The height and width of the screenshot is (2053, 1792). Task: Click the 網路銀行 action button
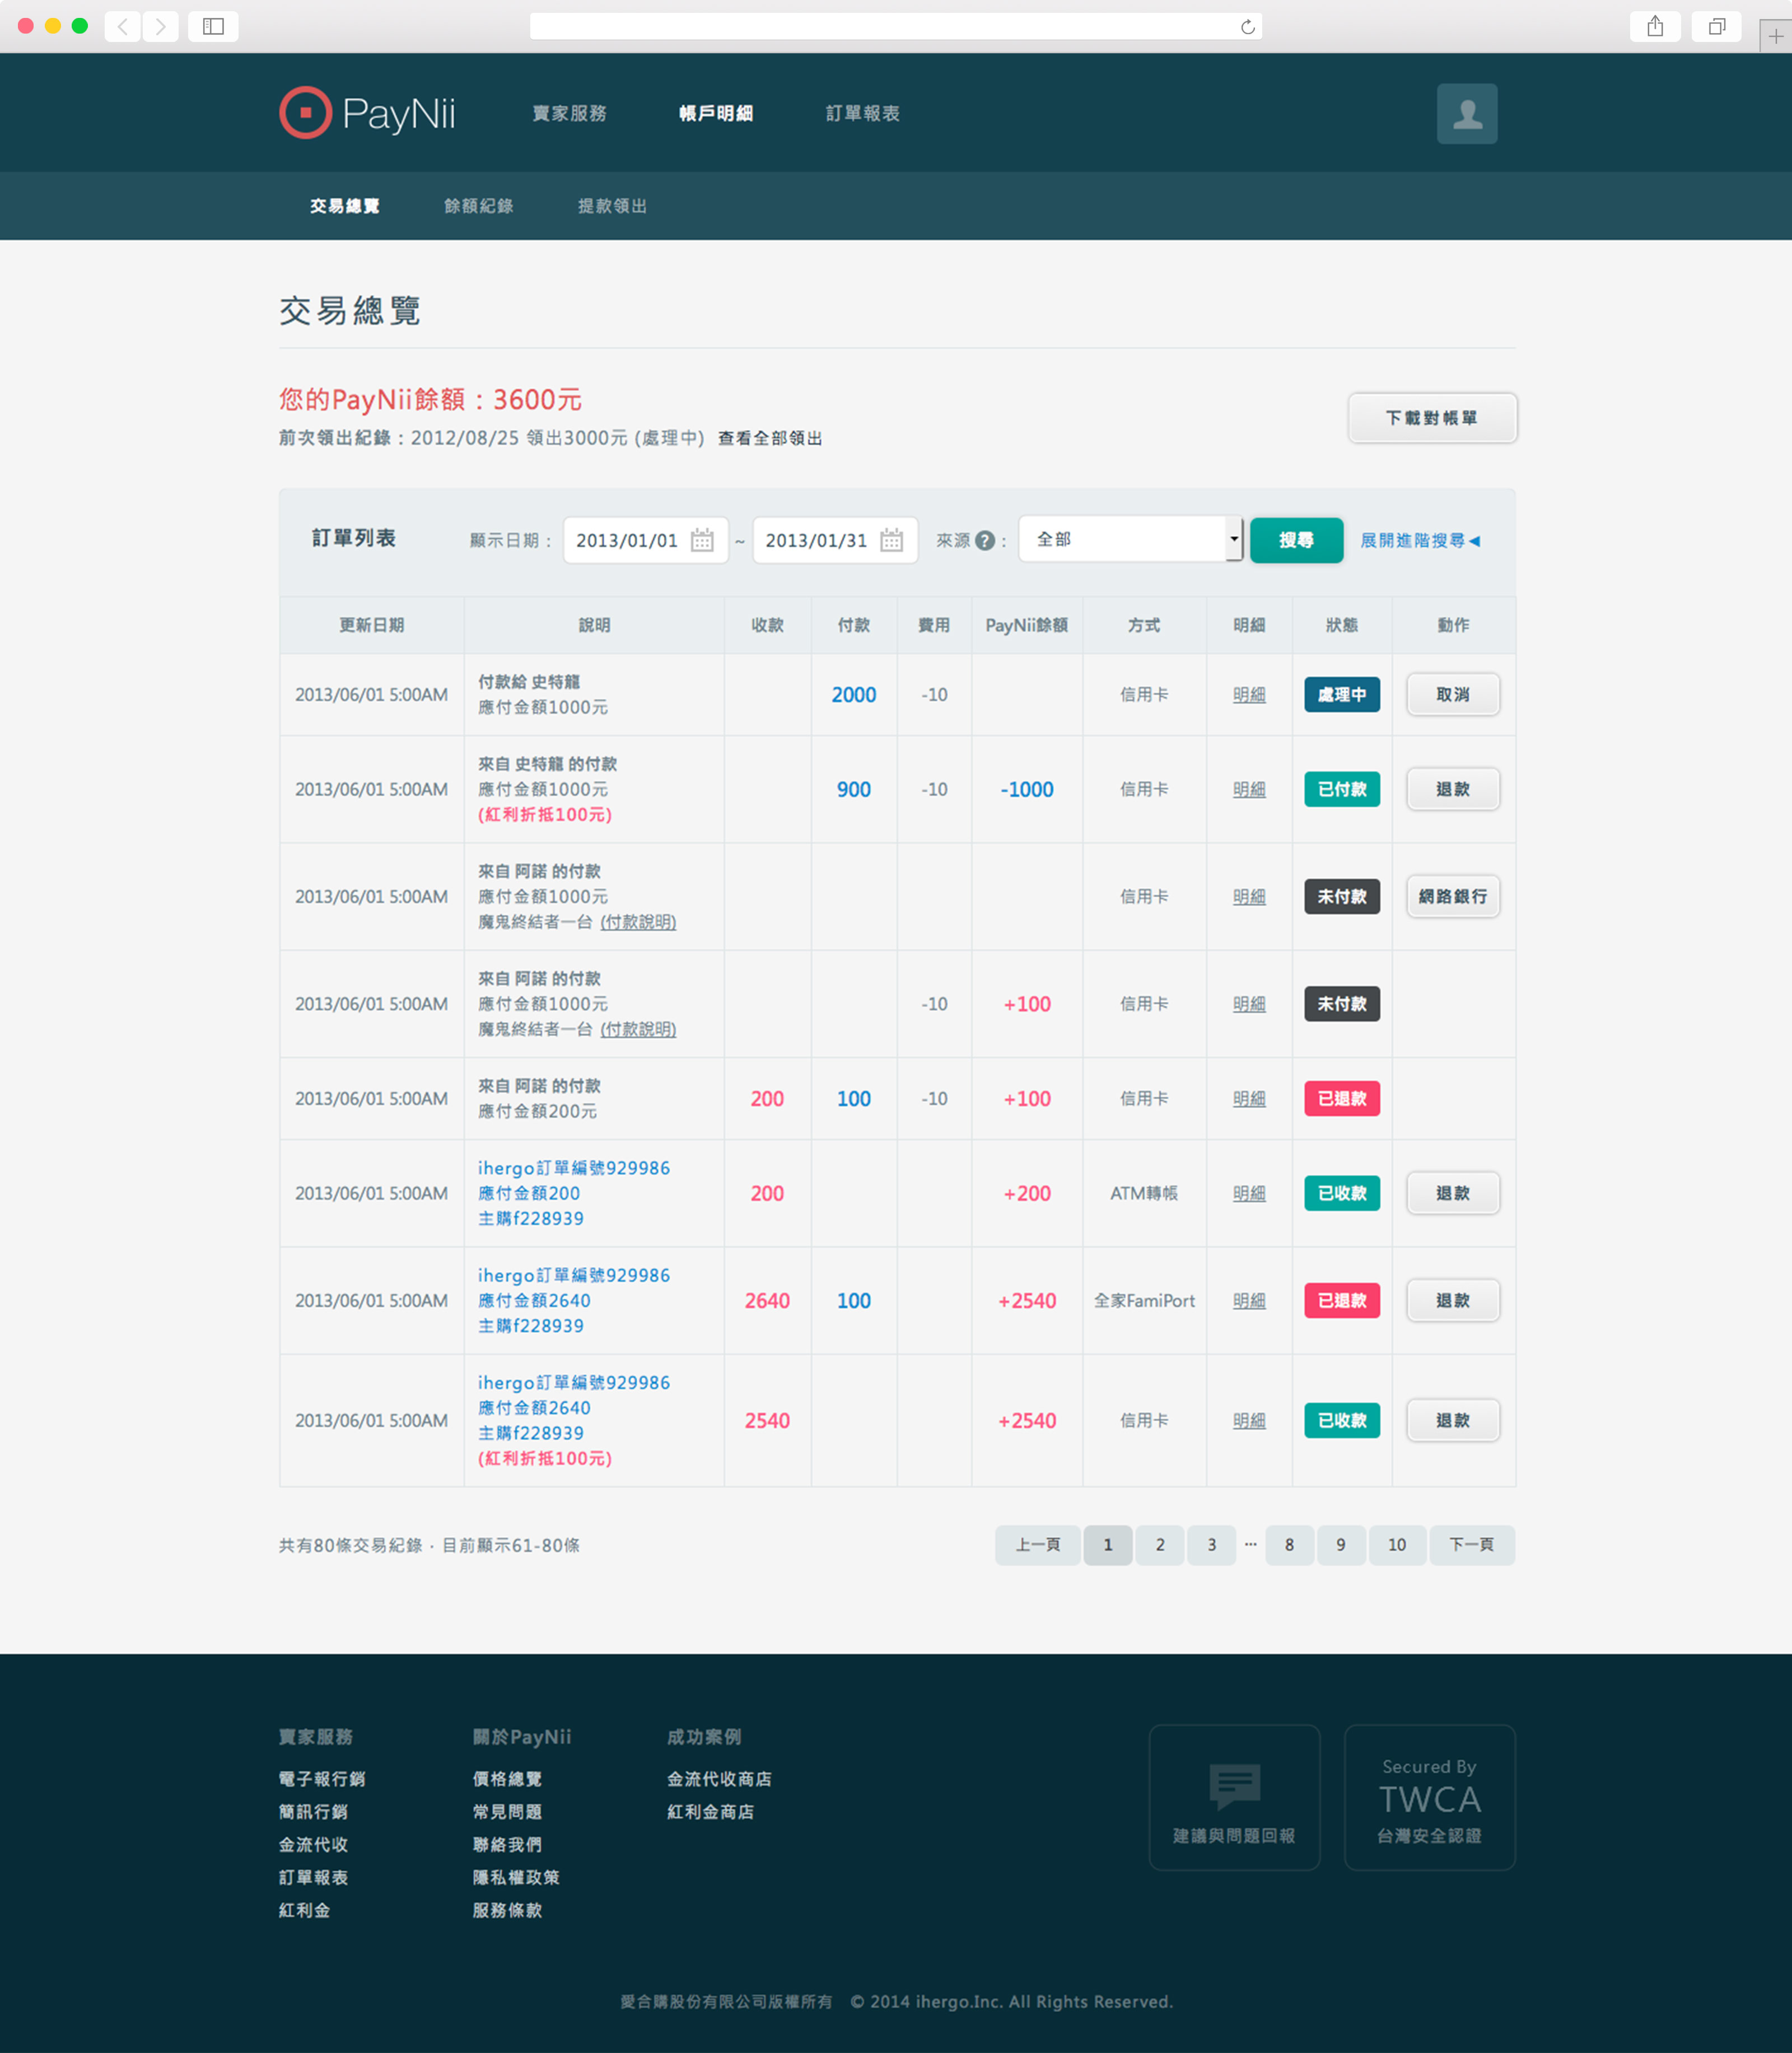click(x=1452, y=896)
